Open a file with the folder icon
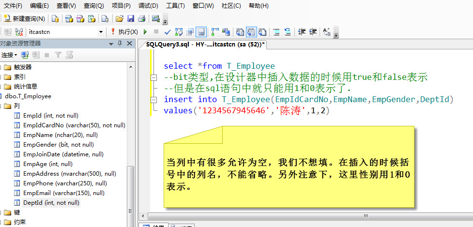 120,19
